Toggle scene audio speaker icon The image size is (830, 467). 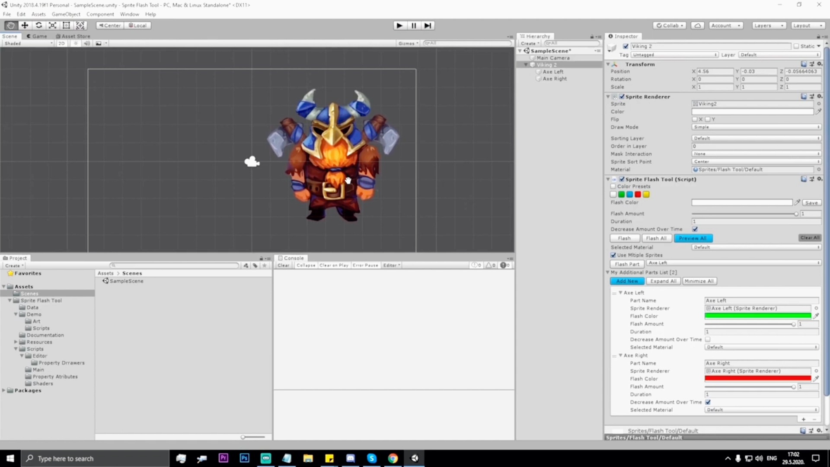point(87,43)
